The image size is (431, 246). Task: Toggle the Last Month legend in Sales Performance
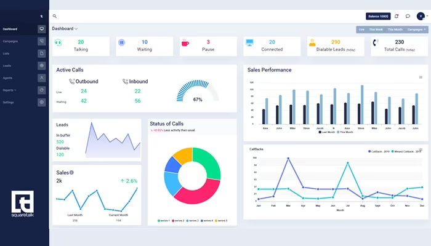point(326,132)
